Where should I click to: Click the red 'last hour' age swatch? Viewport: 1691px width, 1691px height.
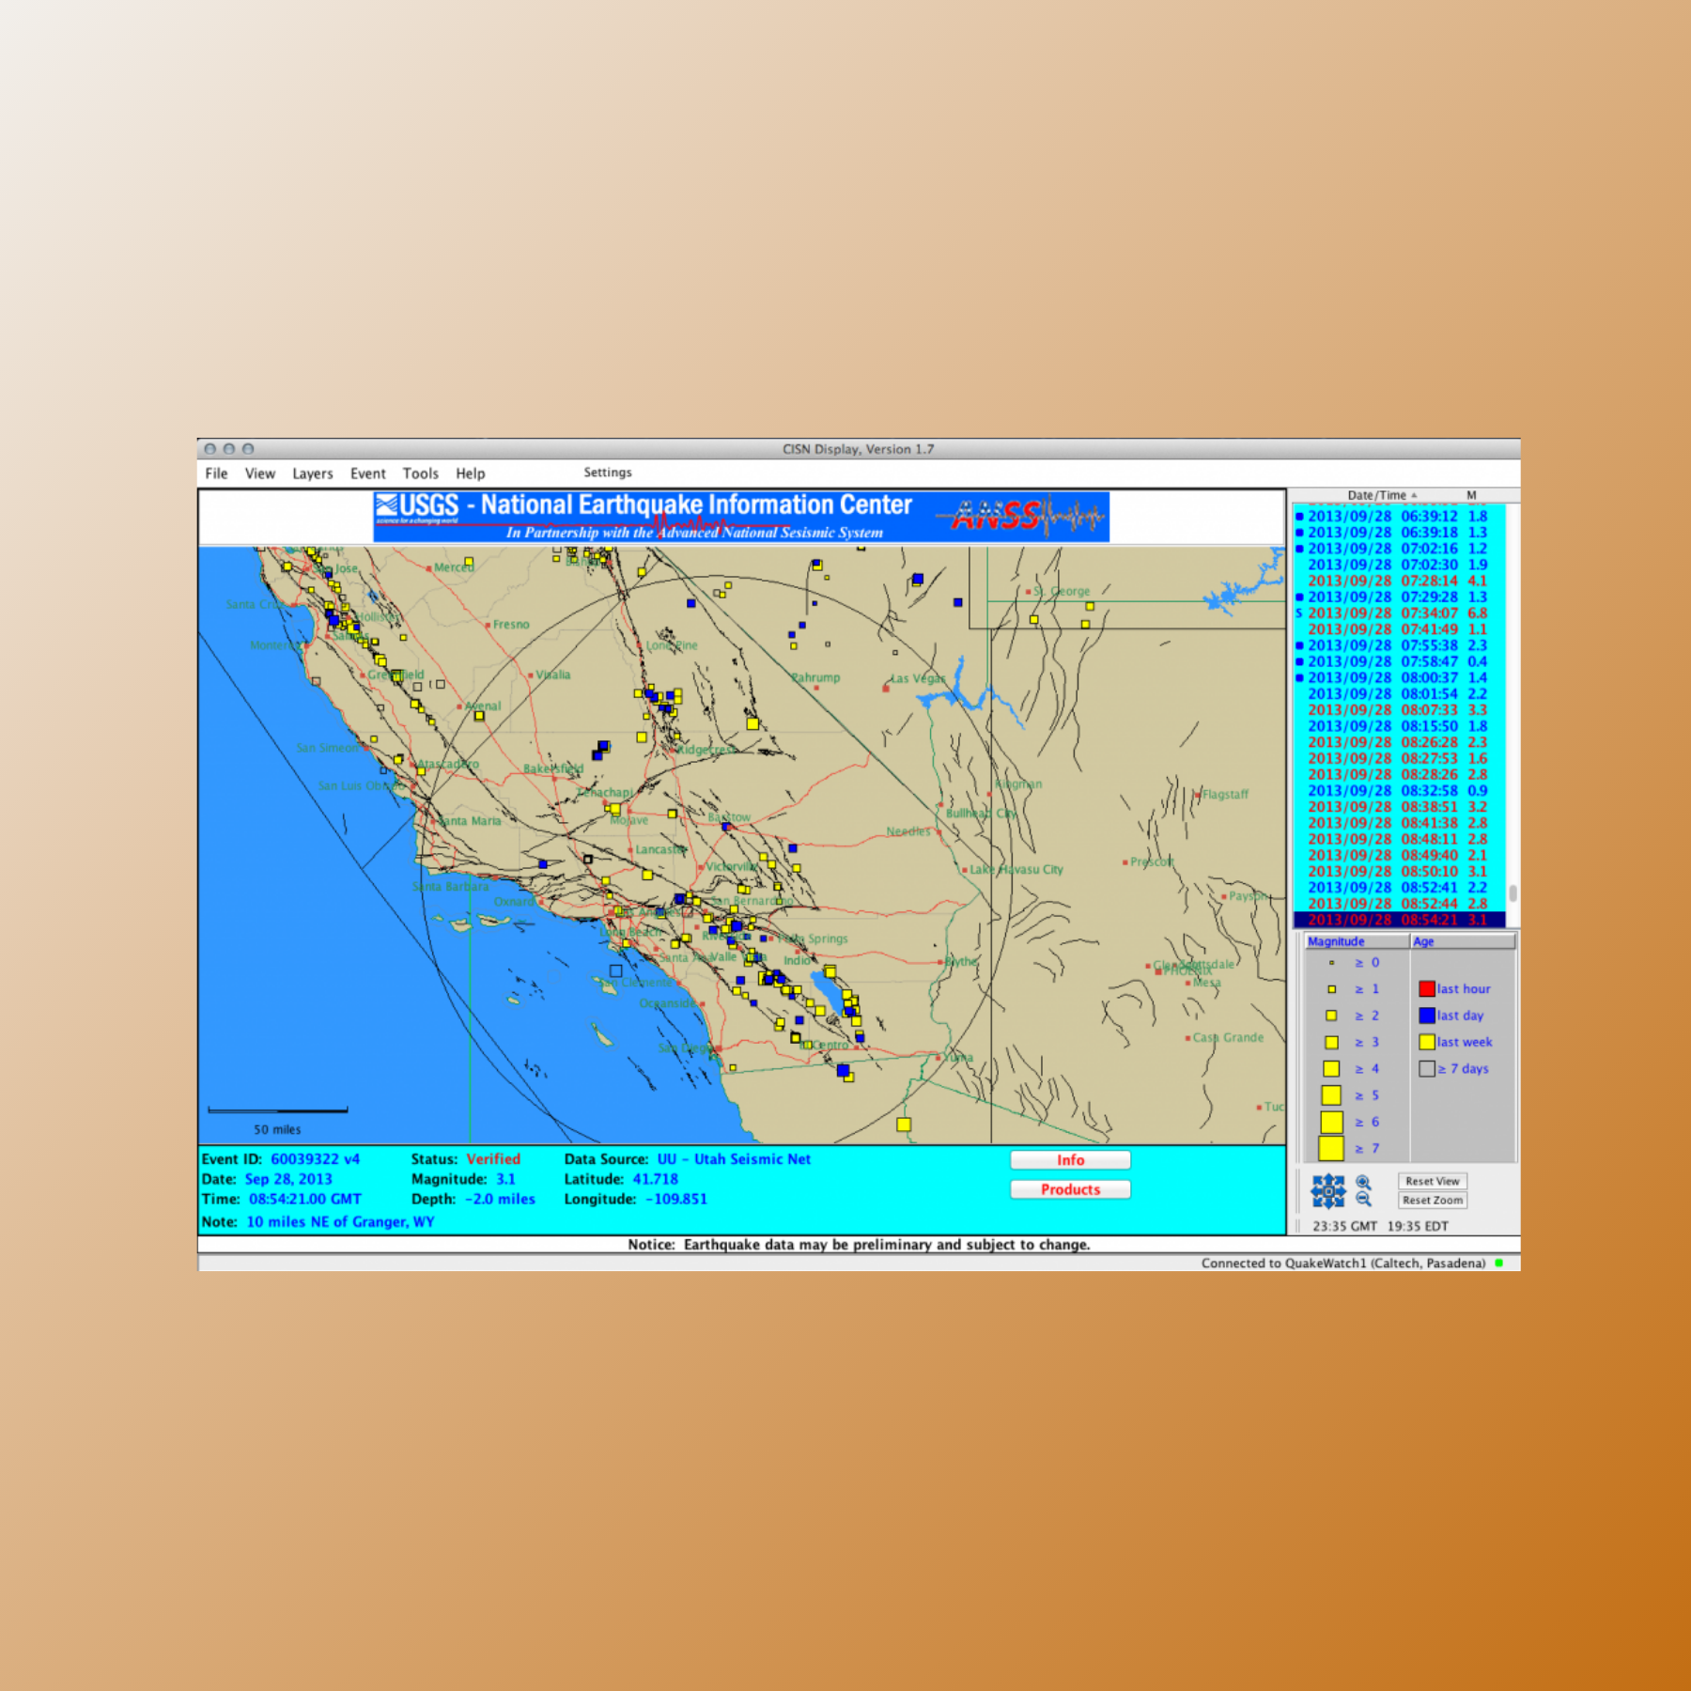click(x=1427, y=988)
